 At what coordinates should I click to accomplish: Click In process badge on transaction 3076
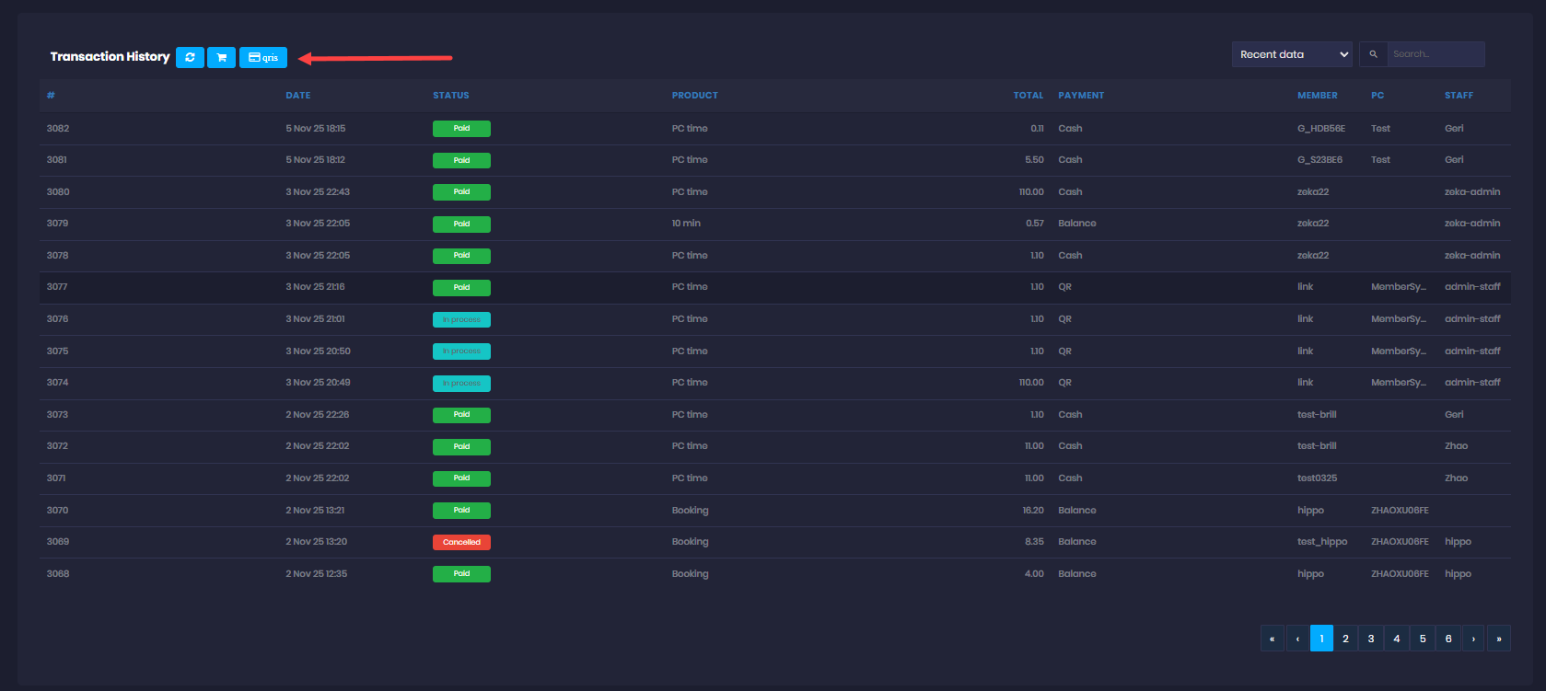(461, 319)
